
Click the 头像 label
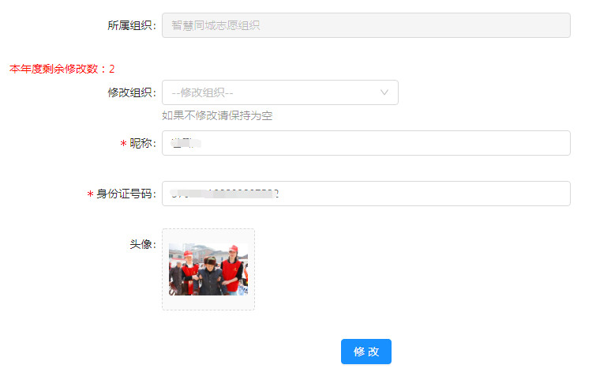(143, 244)
